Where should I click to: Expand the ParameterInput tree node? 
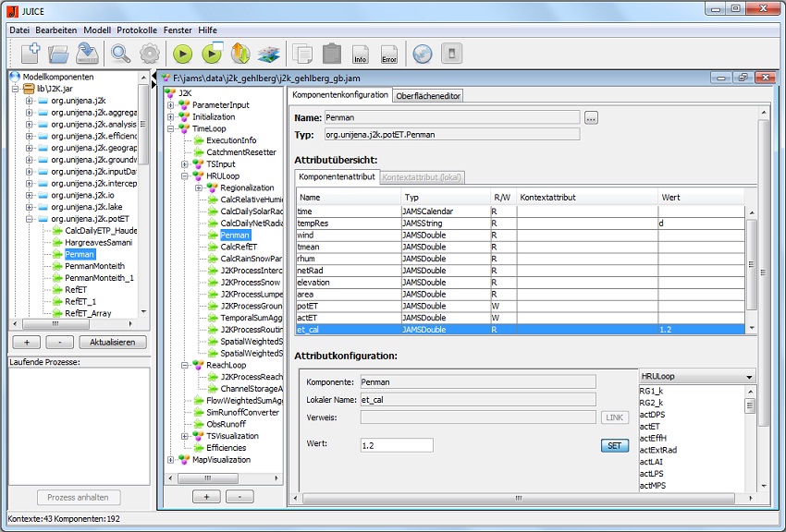(x=171, y=105)
